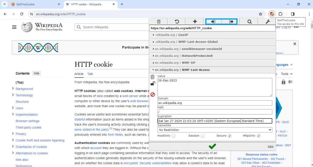Click the Wikipedia globe logo
The width and height of the screenshot is (313, 167).
point(27,27)
